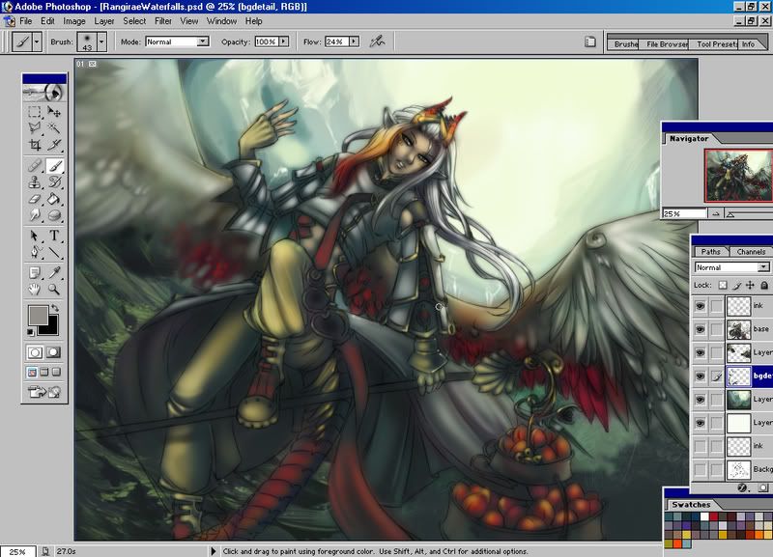Select the Healing Brush tool
Screen dimensions: 773x557
[35, 165]
